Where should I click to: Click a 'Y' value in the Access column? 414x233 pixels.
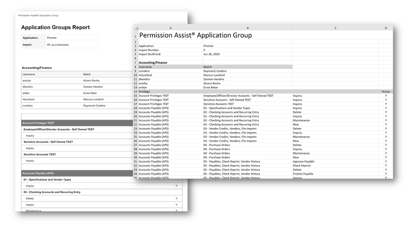385,96
